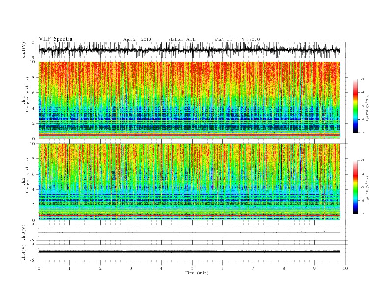Image resolution: width=389 pixels, height=301 pixels.
Task: Click the '2' tick on the time axis
Action: point(100,268)
